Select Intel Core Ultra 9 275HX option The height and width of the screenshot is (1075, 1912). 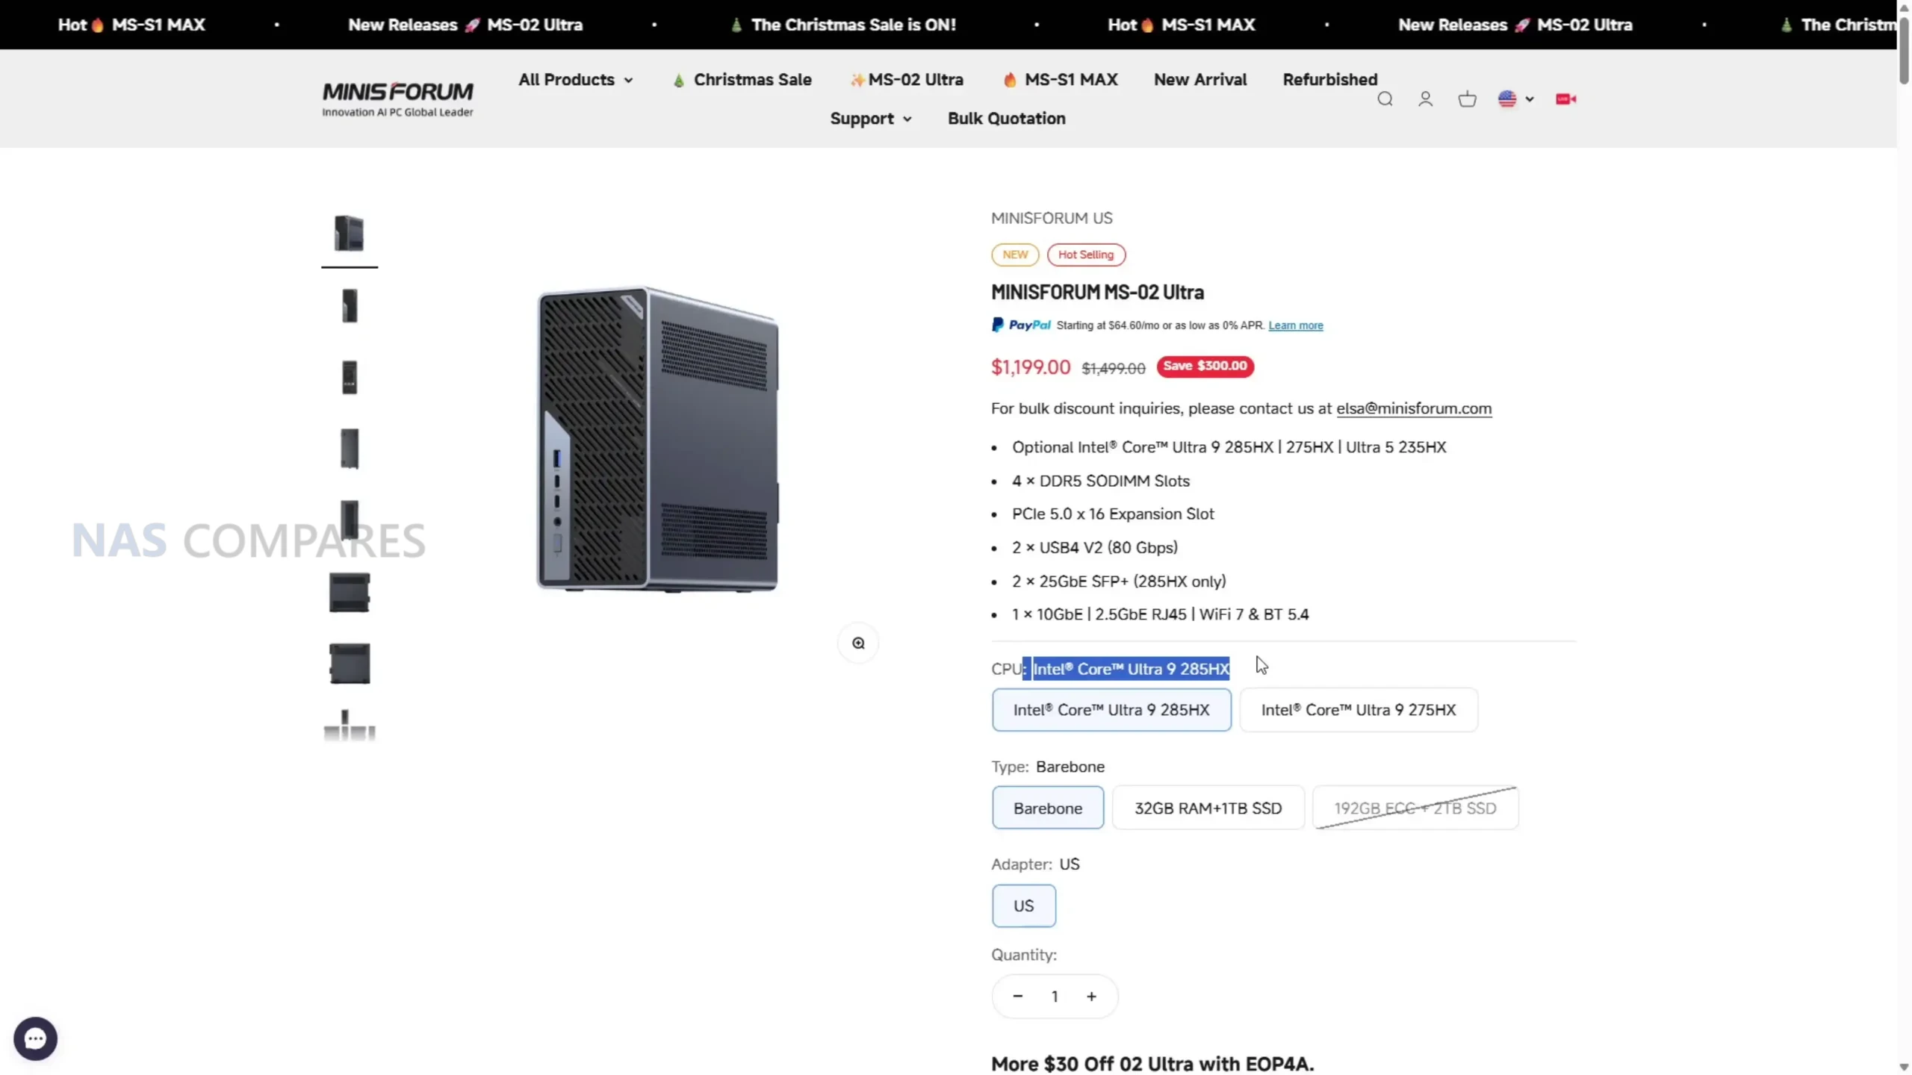coord(1358,710)
